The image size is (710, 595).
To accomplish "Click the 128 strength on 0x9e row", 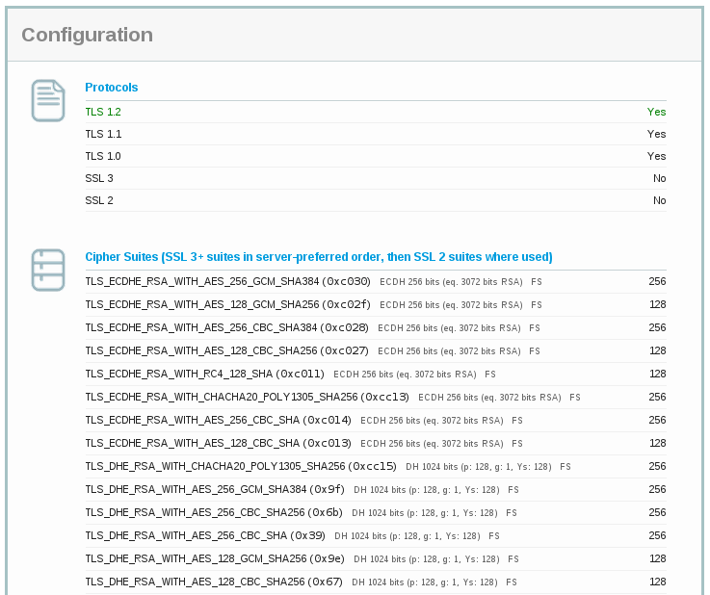I will tap(657, 558).
